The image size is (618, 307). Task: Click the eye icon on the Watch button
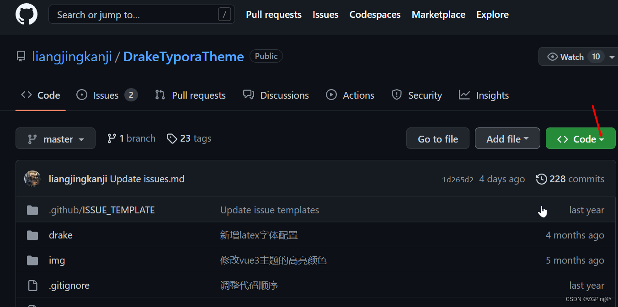pyautogui.click(x=552, y=56)
